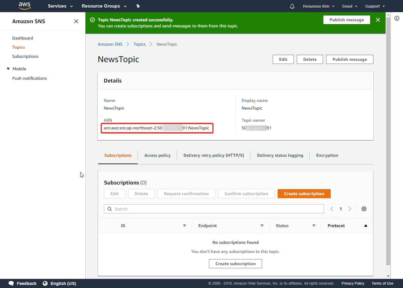Click the globe language icon
403x288 pixels.
click(45, 283)
